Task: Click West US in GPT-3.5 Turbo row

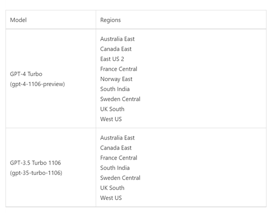Action: (x=111, y=198)
